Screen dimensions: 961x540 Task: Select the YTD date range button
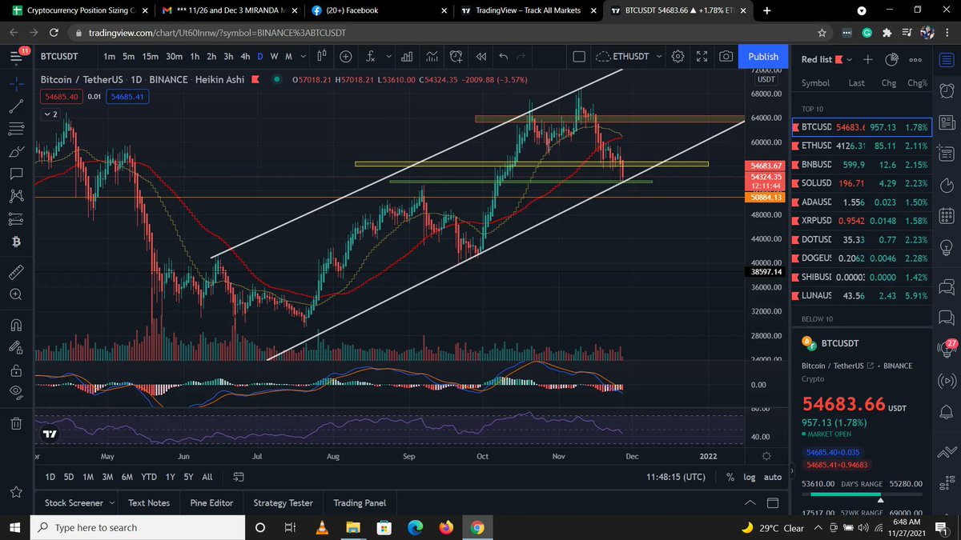tap(148, 477)
